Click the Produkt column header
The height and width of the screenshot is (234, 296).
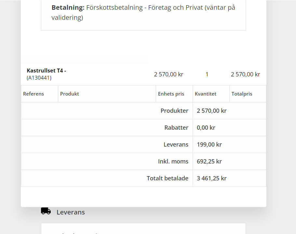click(x=70, y=94)
